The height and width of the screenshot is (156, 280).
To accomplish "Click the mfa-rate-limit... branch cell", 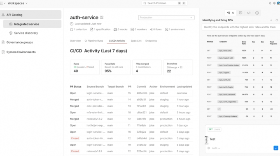I will [96, 113].
